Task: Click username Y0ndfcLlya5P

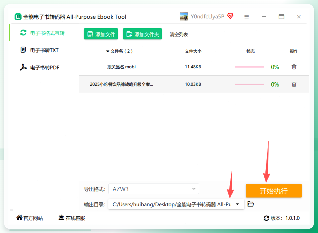Action: [207, 17]
